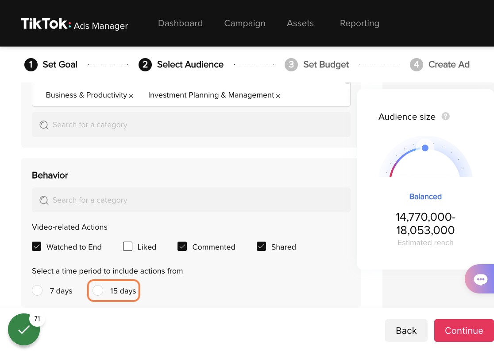The image size is (494, 352).
Task: Click the Audience size title
Action: tap(407, 117)
